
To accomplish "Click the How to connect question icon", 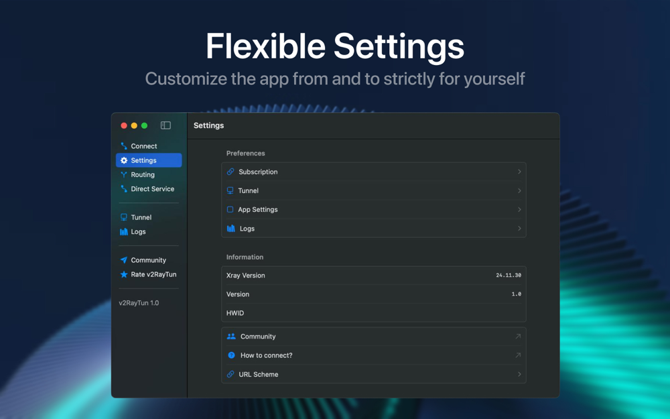I will coord(231,355).
